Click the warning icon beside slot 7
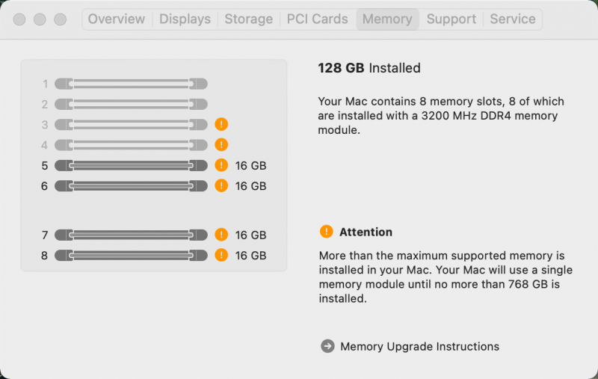The image size is (598, 379). pyautogui.click(x=221, y=235)
